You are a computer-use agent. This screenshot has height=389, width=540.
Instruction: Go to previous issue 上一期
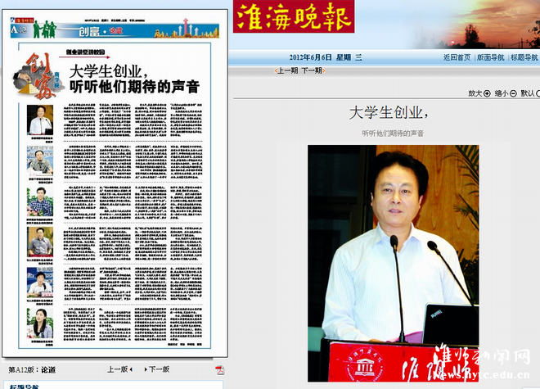point(287,70)
